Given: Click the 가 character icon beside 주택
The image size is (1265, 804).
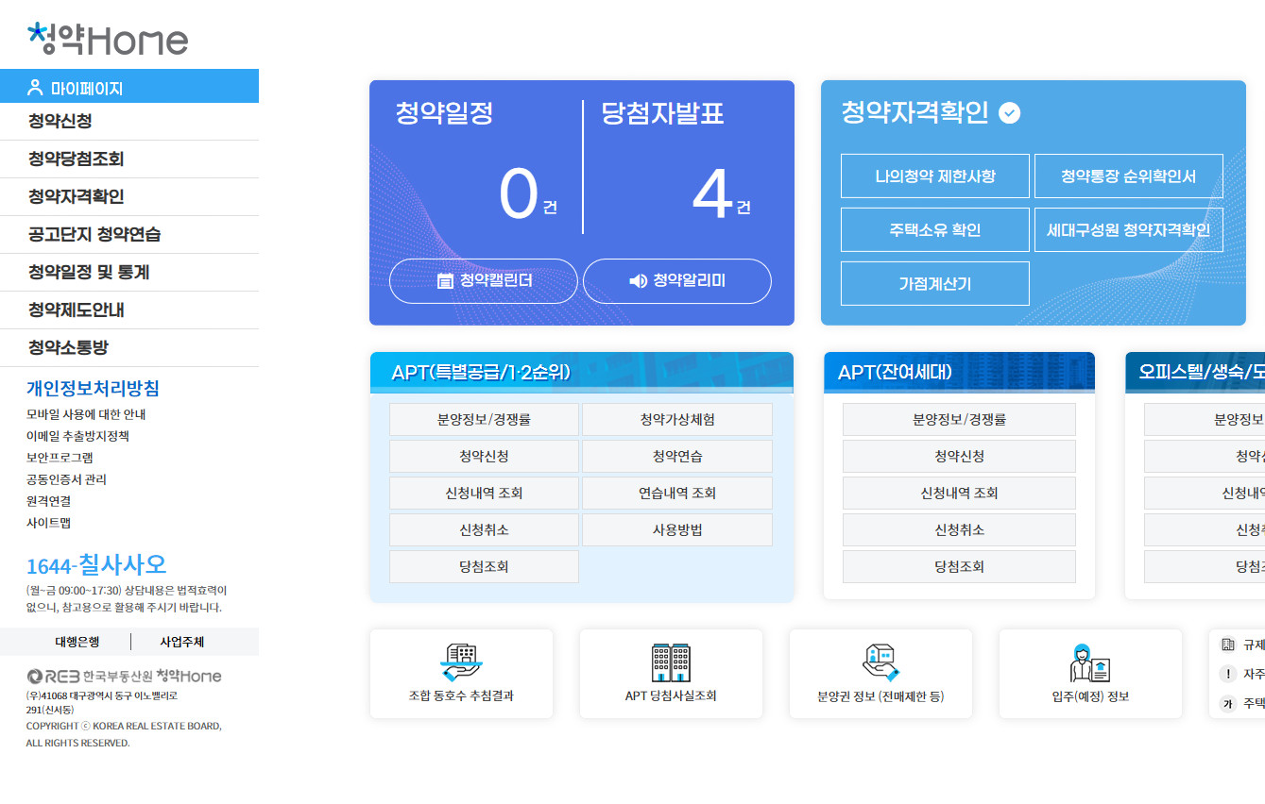Looking at the screenshot, I should click(x=1226, y=702).
